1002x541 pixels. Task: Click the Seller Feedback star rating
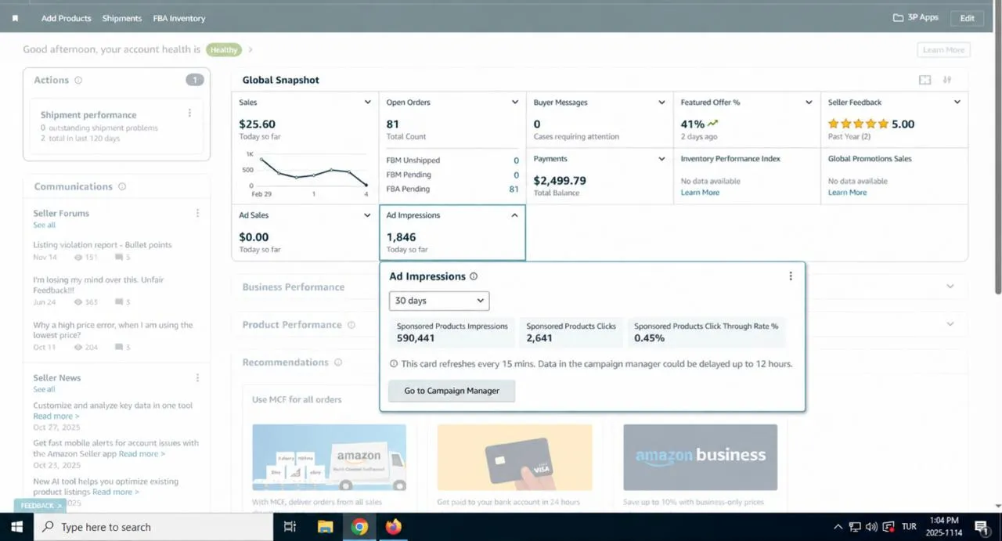(x=859, y=124)
